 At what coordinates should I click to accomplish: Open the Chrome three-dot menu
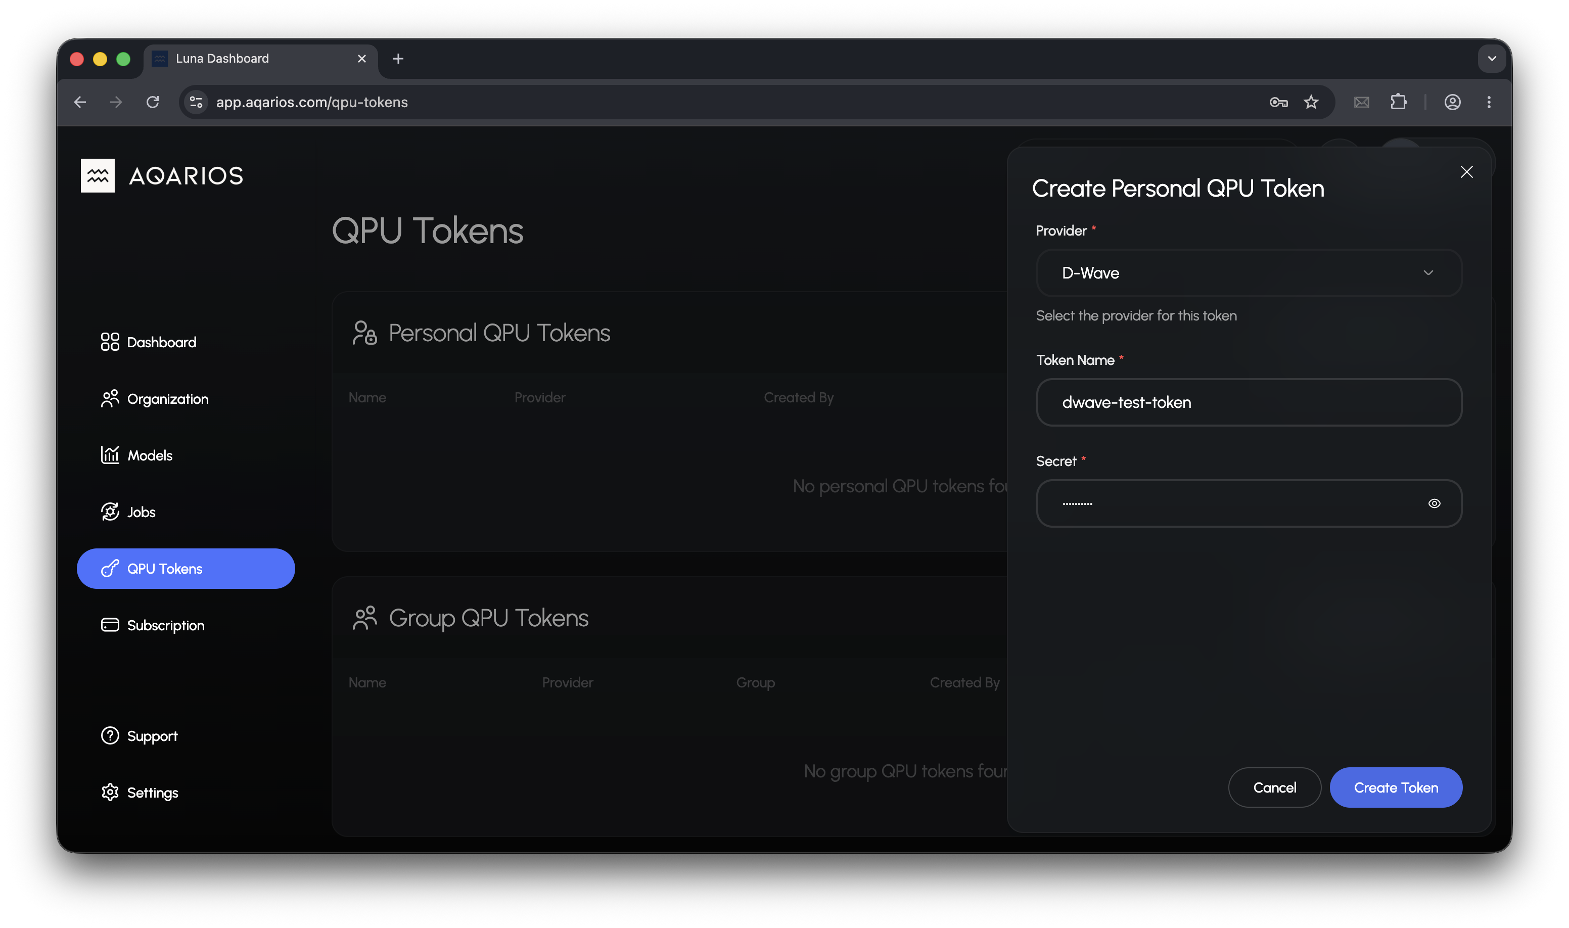point(1489,102)
